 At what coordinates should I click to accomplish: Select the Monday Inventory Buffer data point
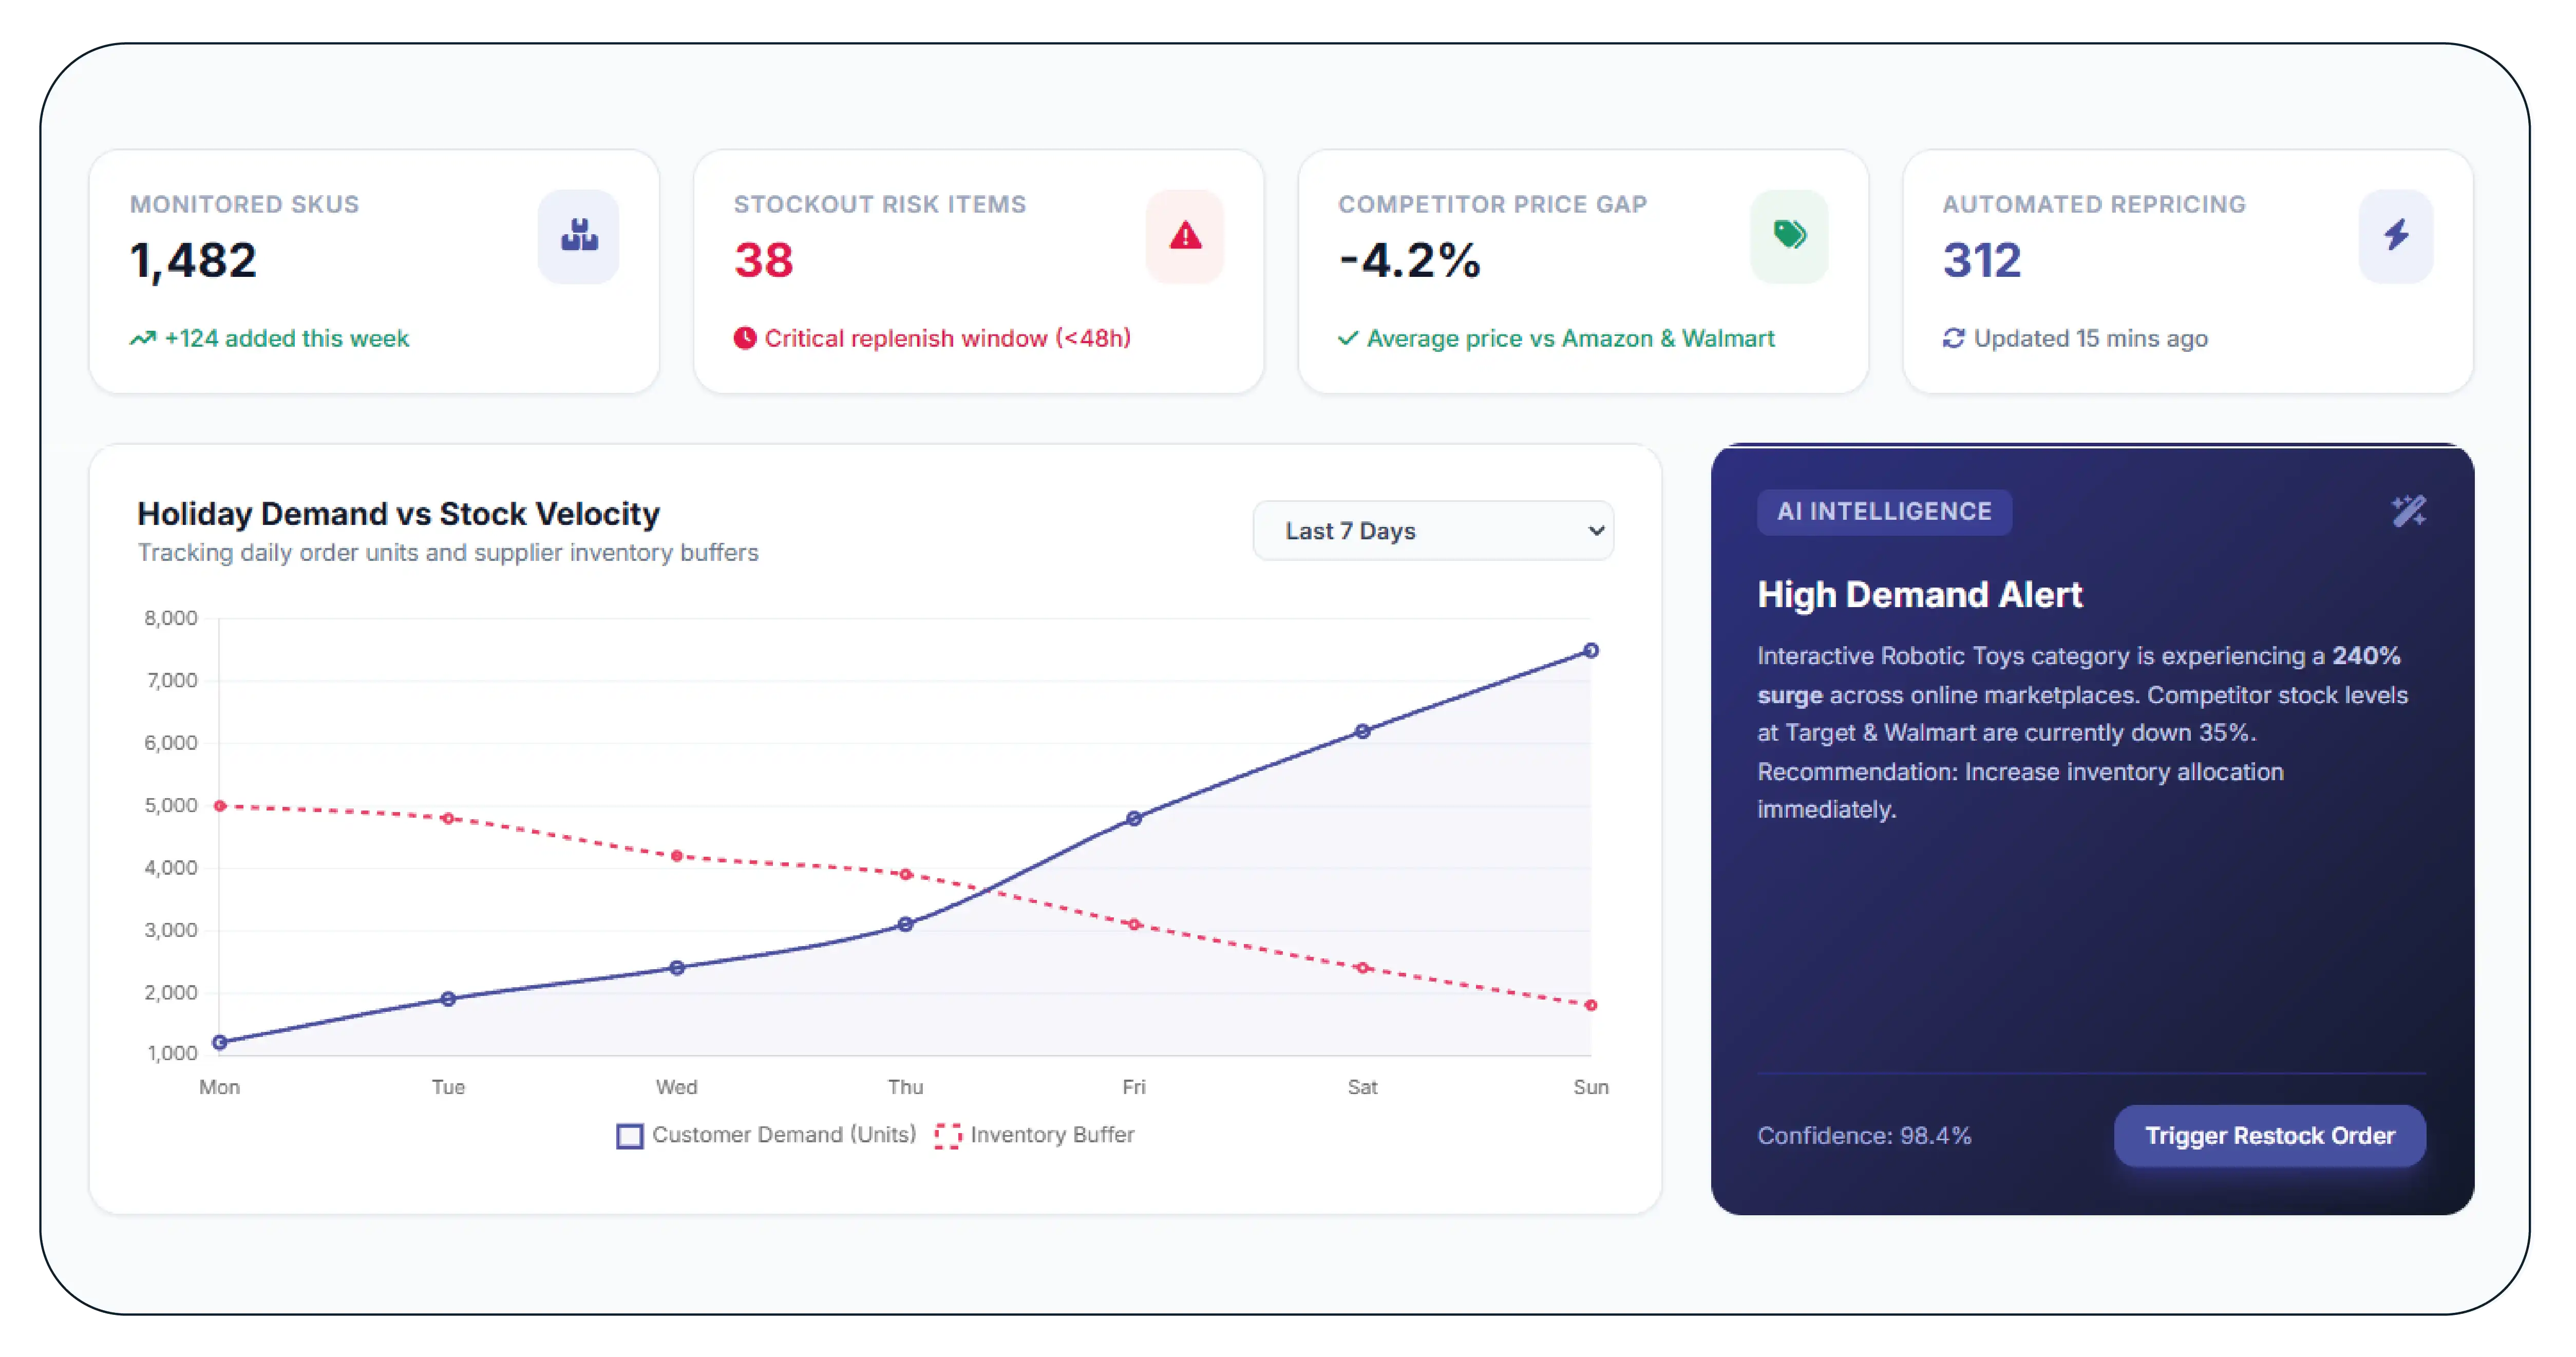click(220, 806)
